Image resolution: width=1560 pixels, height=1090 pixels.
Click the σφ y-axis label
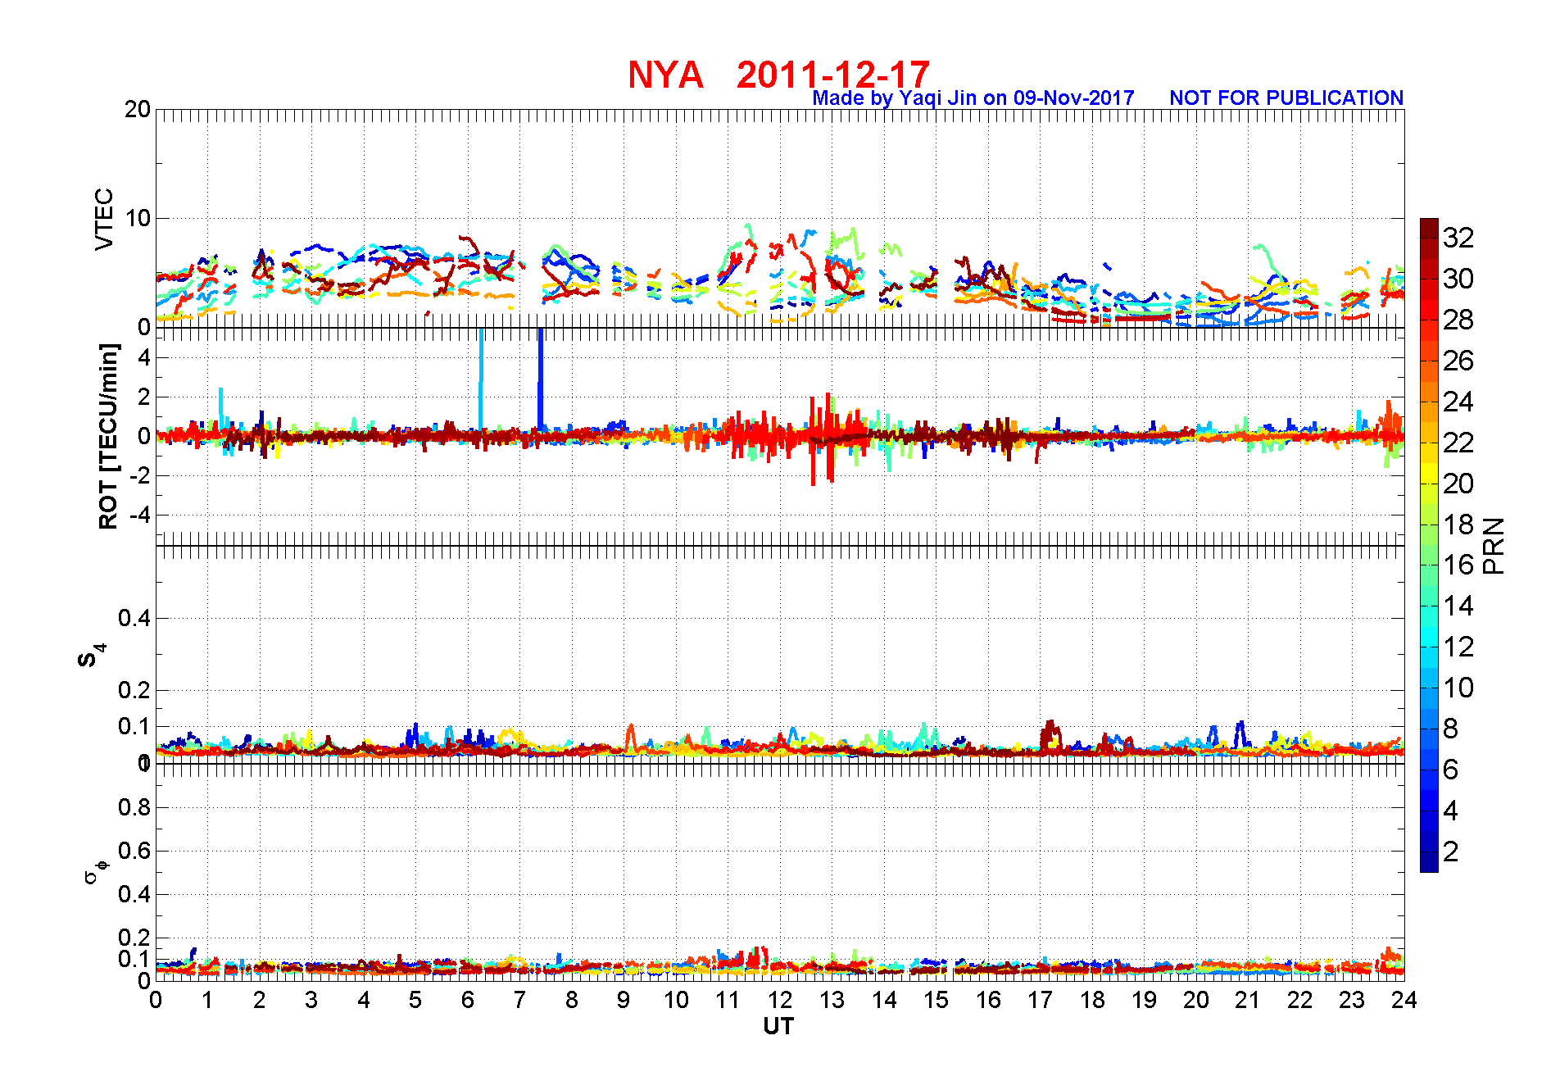click(95, 871)
